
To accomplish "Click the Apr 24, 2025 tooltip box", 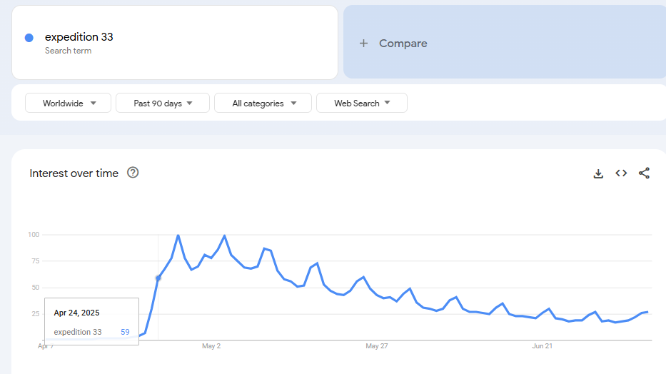I will 92,321.
